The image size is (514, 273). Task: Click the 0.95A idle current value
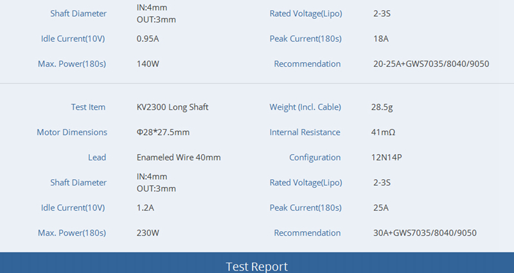pyautogui.click(x=148, y=39)
